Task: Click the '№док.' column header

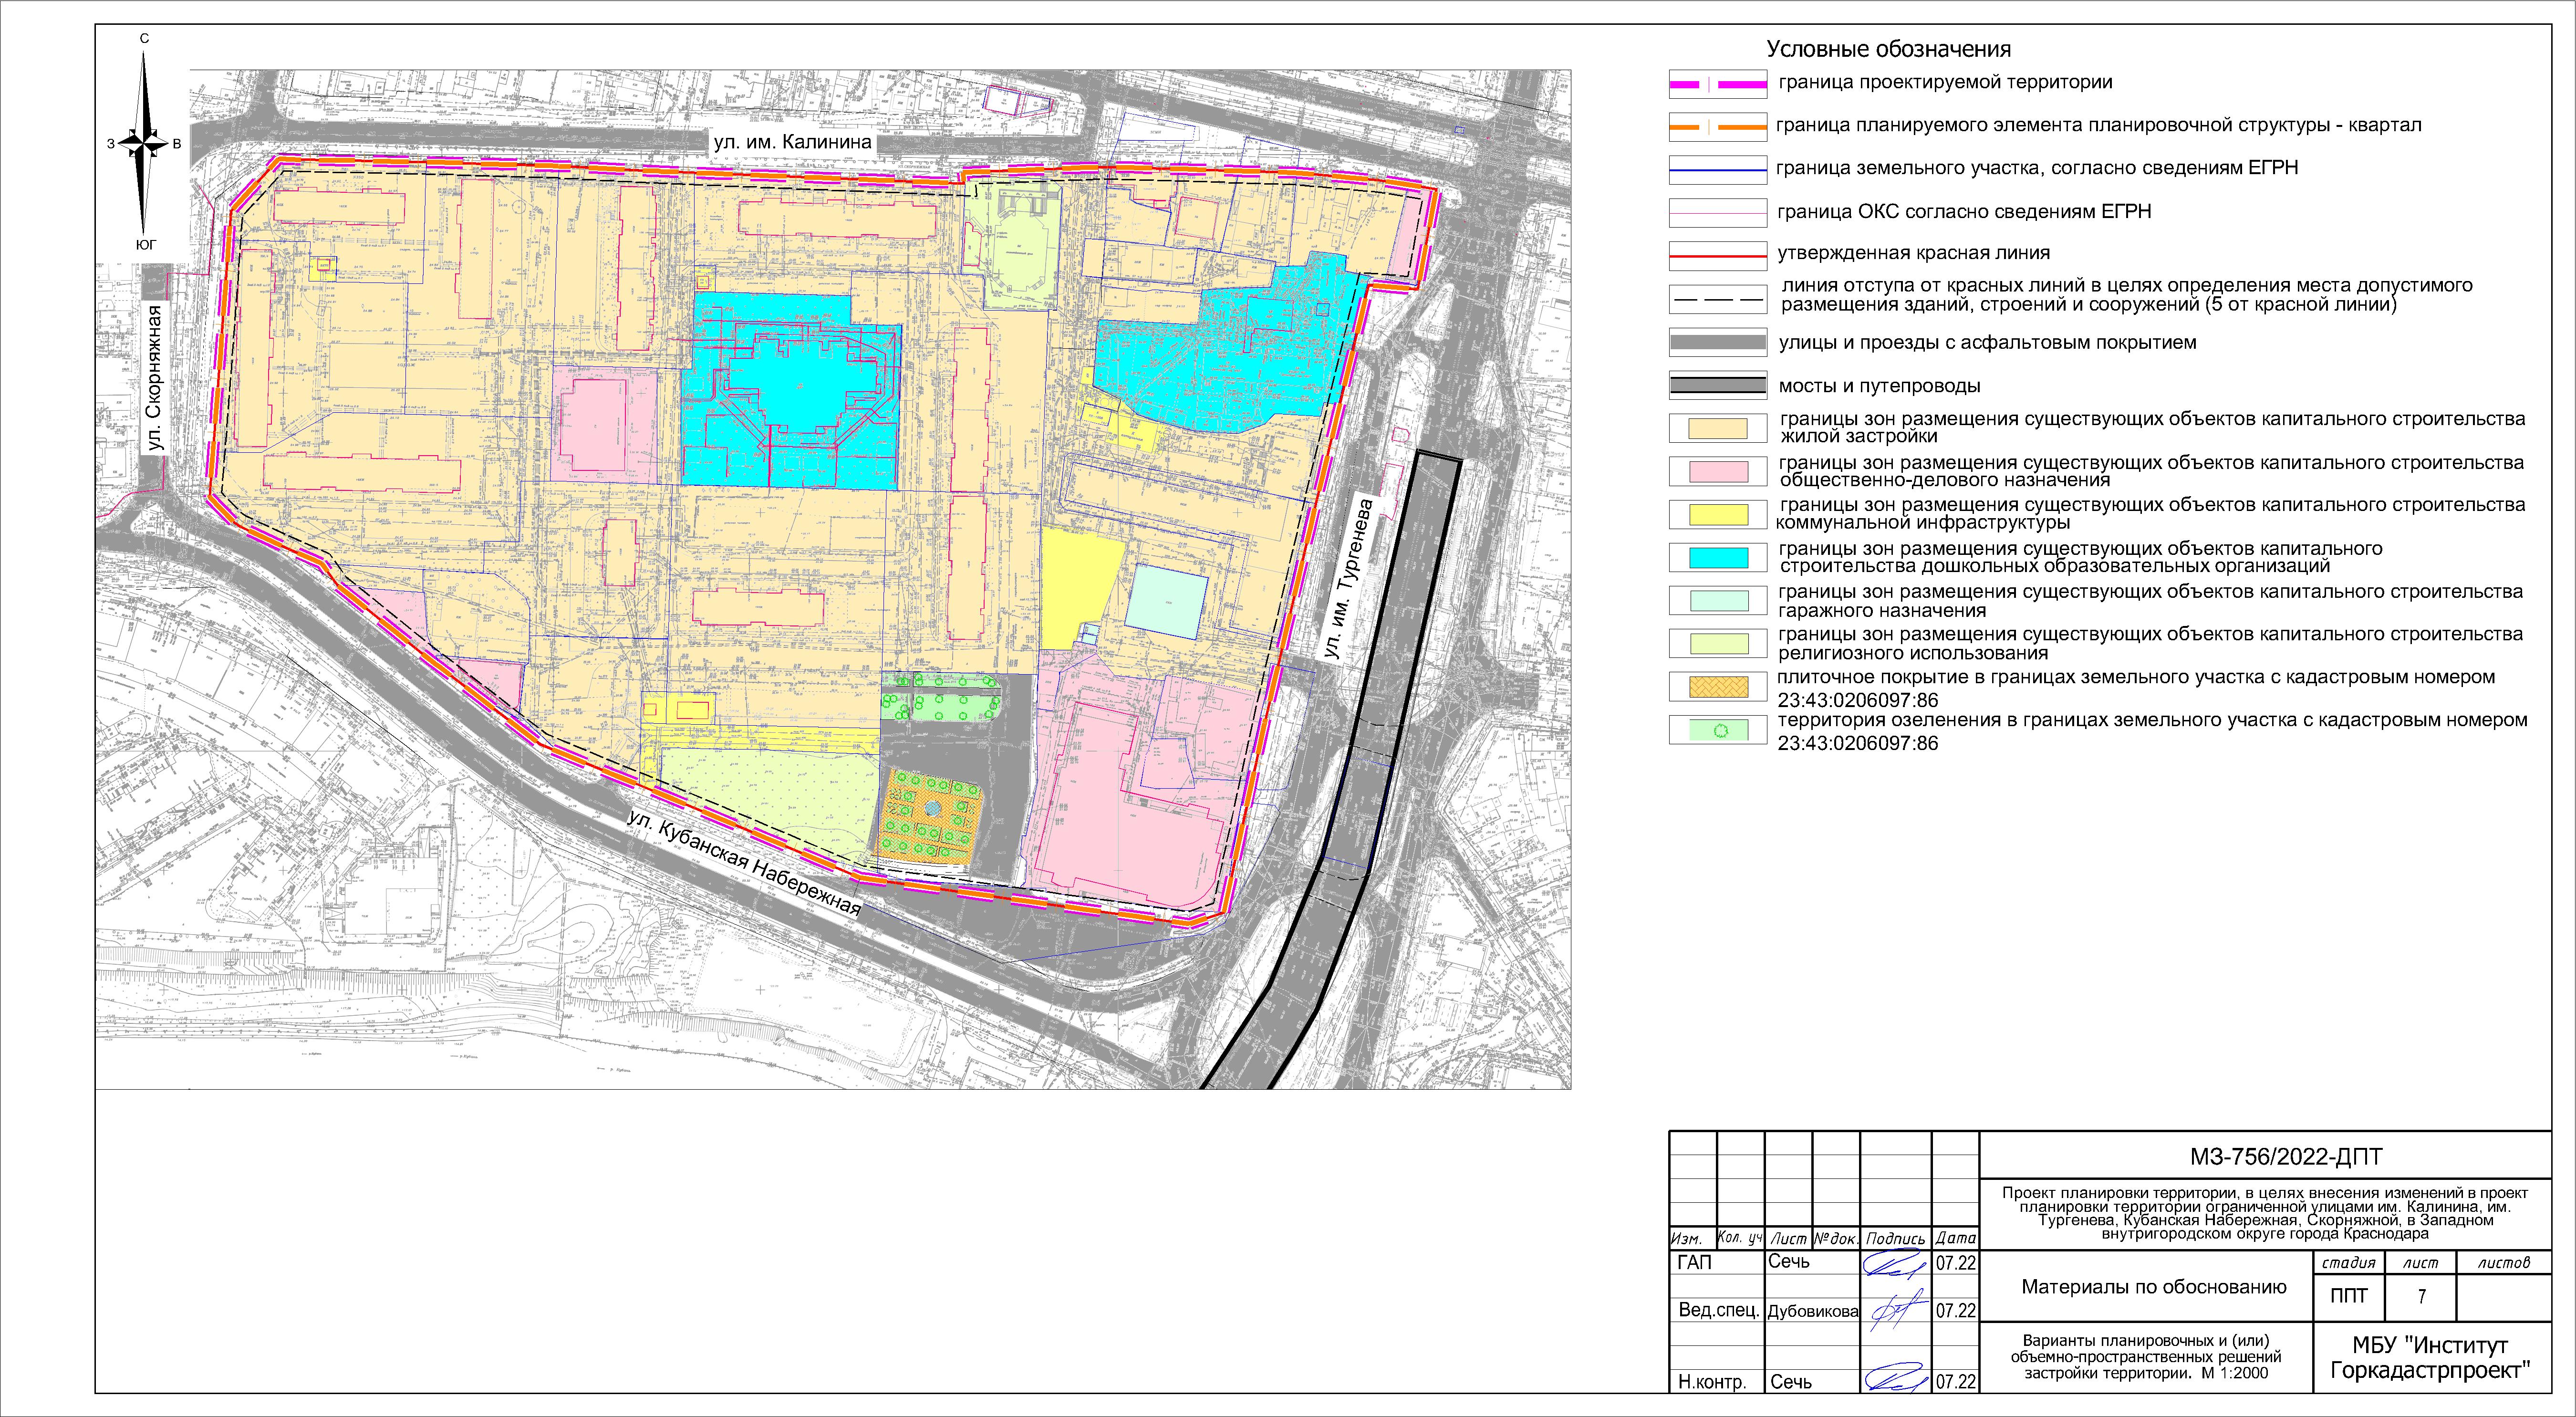Action: (x=1836, y=1238)
